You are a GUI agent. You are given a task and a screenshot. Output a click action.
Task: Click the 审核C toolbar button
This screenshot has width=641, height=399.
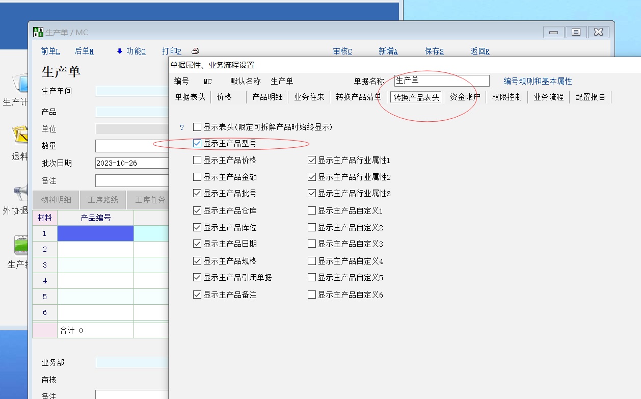(342, 51)
